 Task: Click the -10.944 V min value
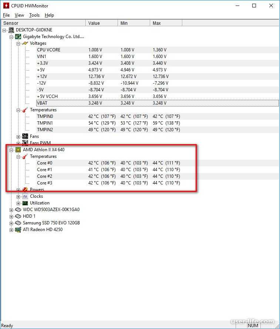[129, 83]
